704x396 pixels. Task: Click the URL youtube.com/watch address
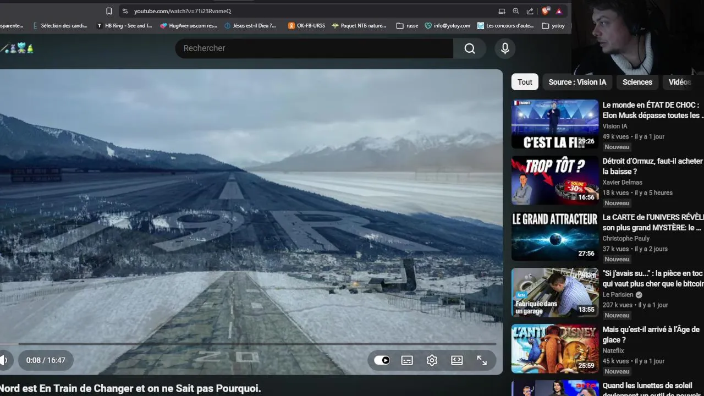point(182,11)
